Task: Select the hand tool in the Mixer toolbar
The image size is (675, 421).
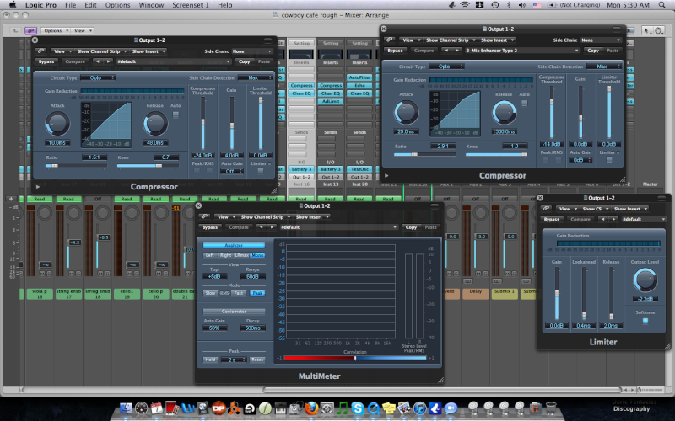Action: click(x=658, y=30)
